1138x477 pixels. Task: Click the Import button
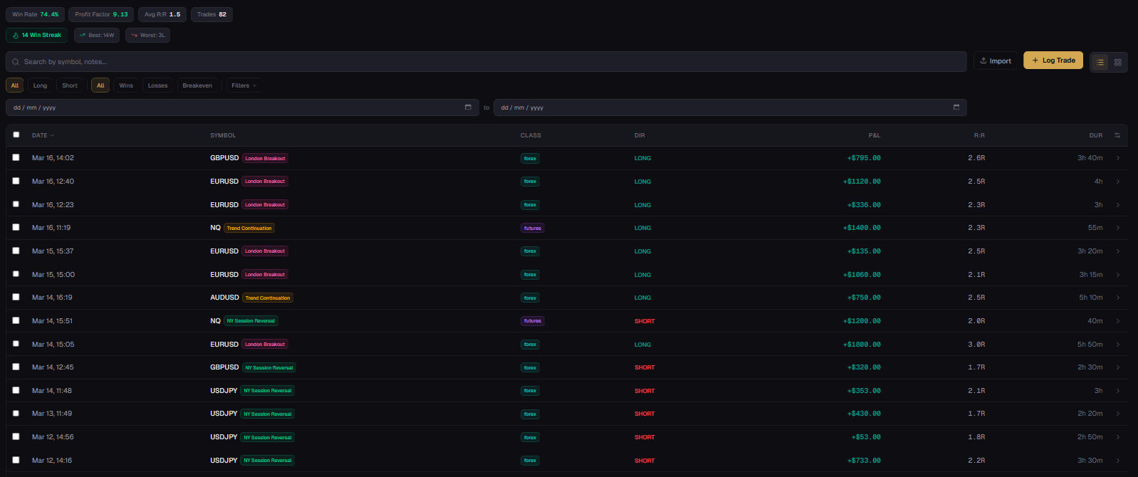click(996, 61)
